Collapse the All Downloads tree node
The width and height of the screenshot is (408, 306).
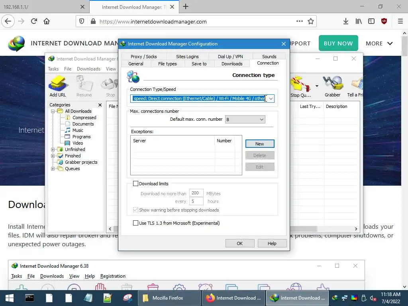[53, 112]
